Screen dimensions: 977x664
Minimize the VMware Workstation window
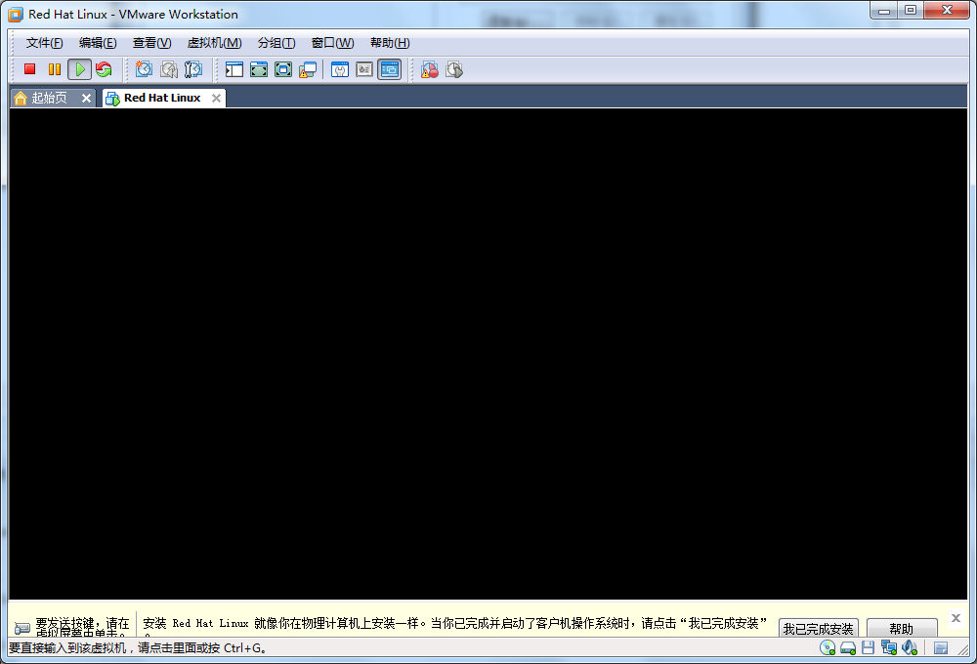point(884,10)
